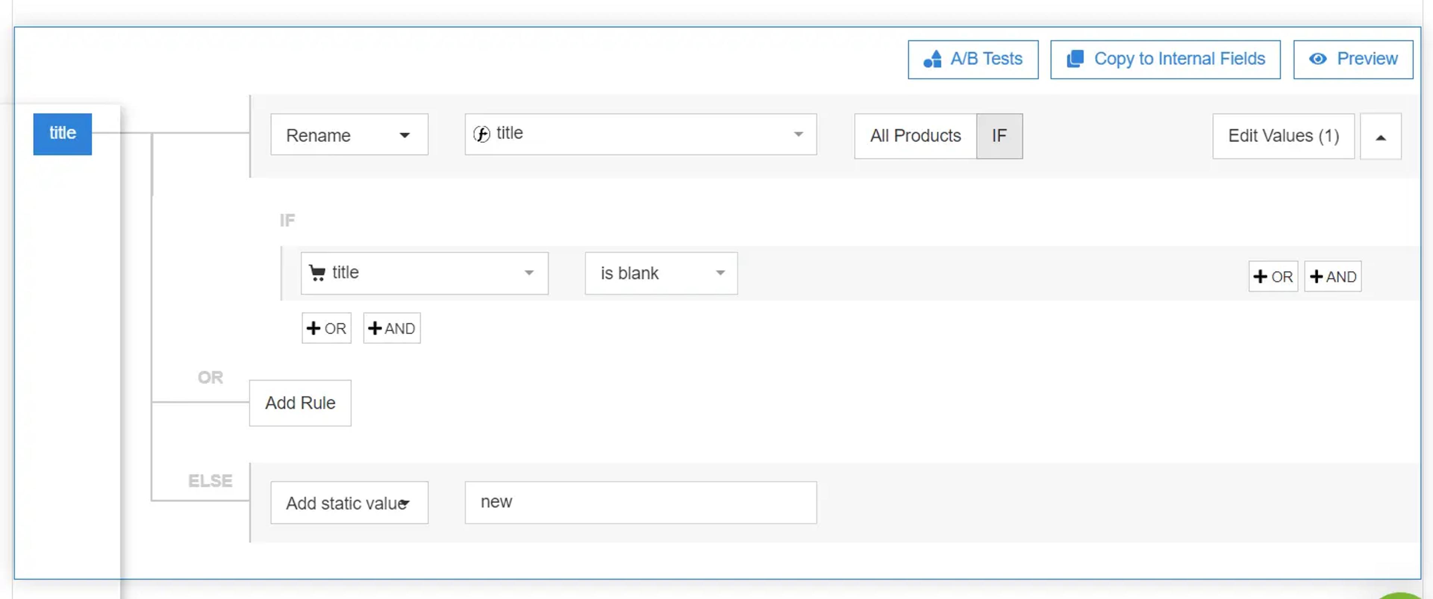Image resolution: width=1433 pixels, height=599 pixels.
Task: Select the blue title field tab
Action: tap(62, 134)
